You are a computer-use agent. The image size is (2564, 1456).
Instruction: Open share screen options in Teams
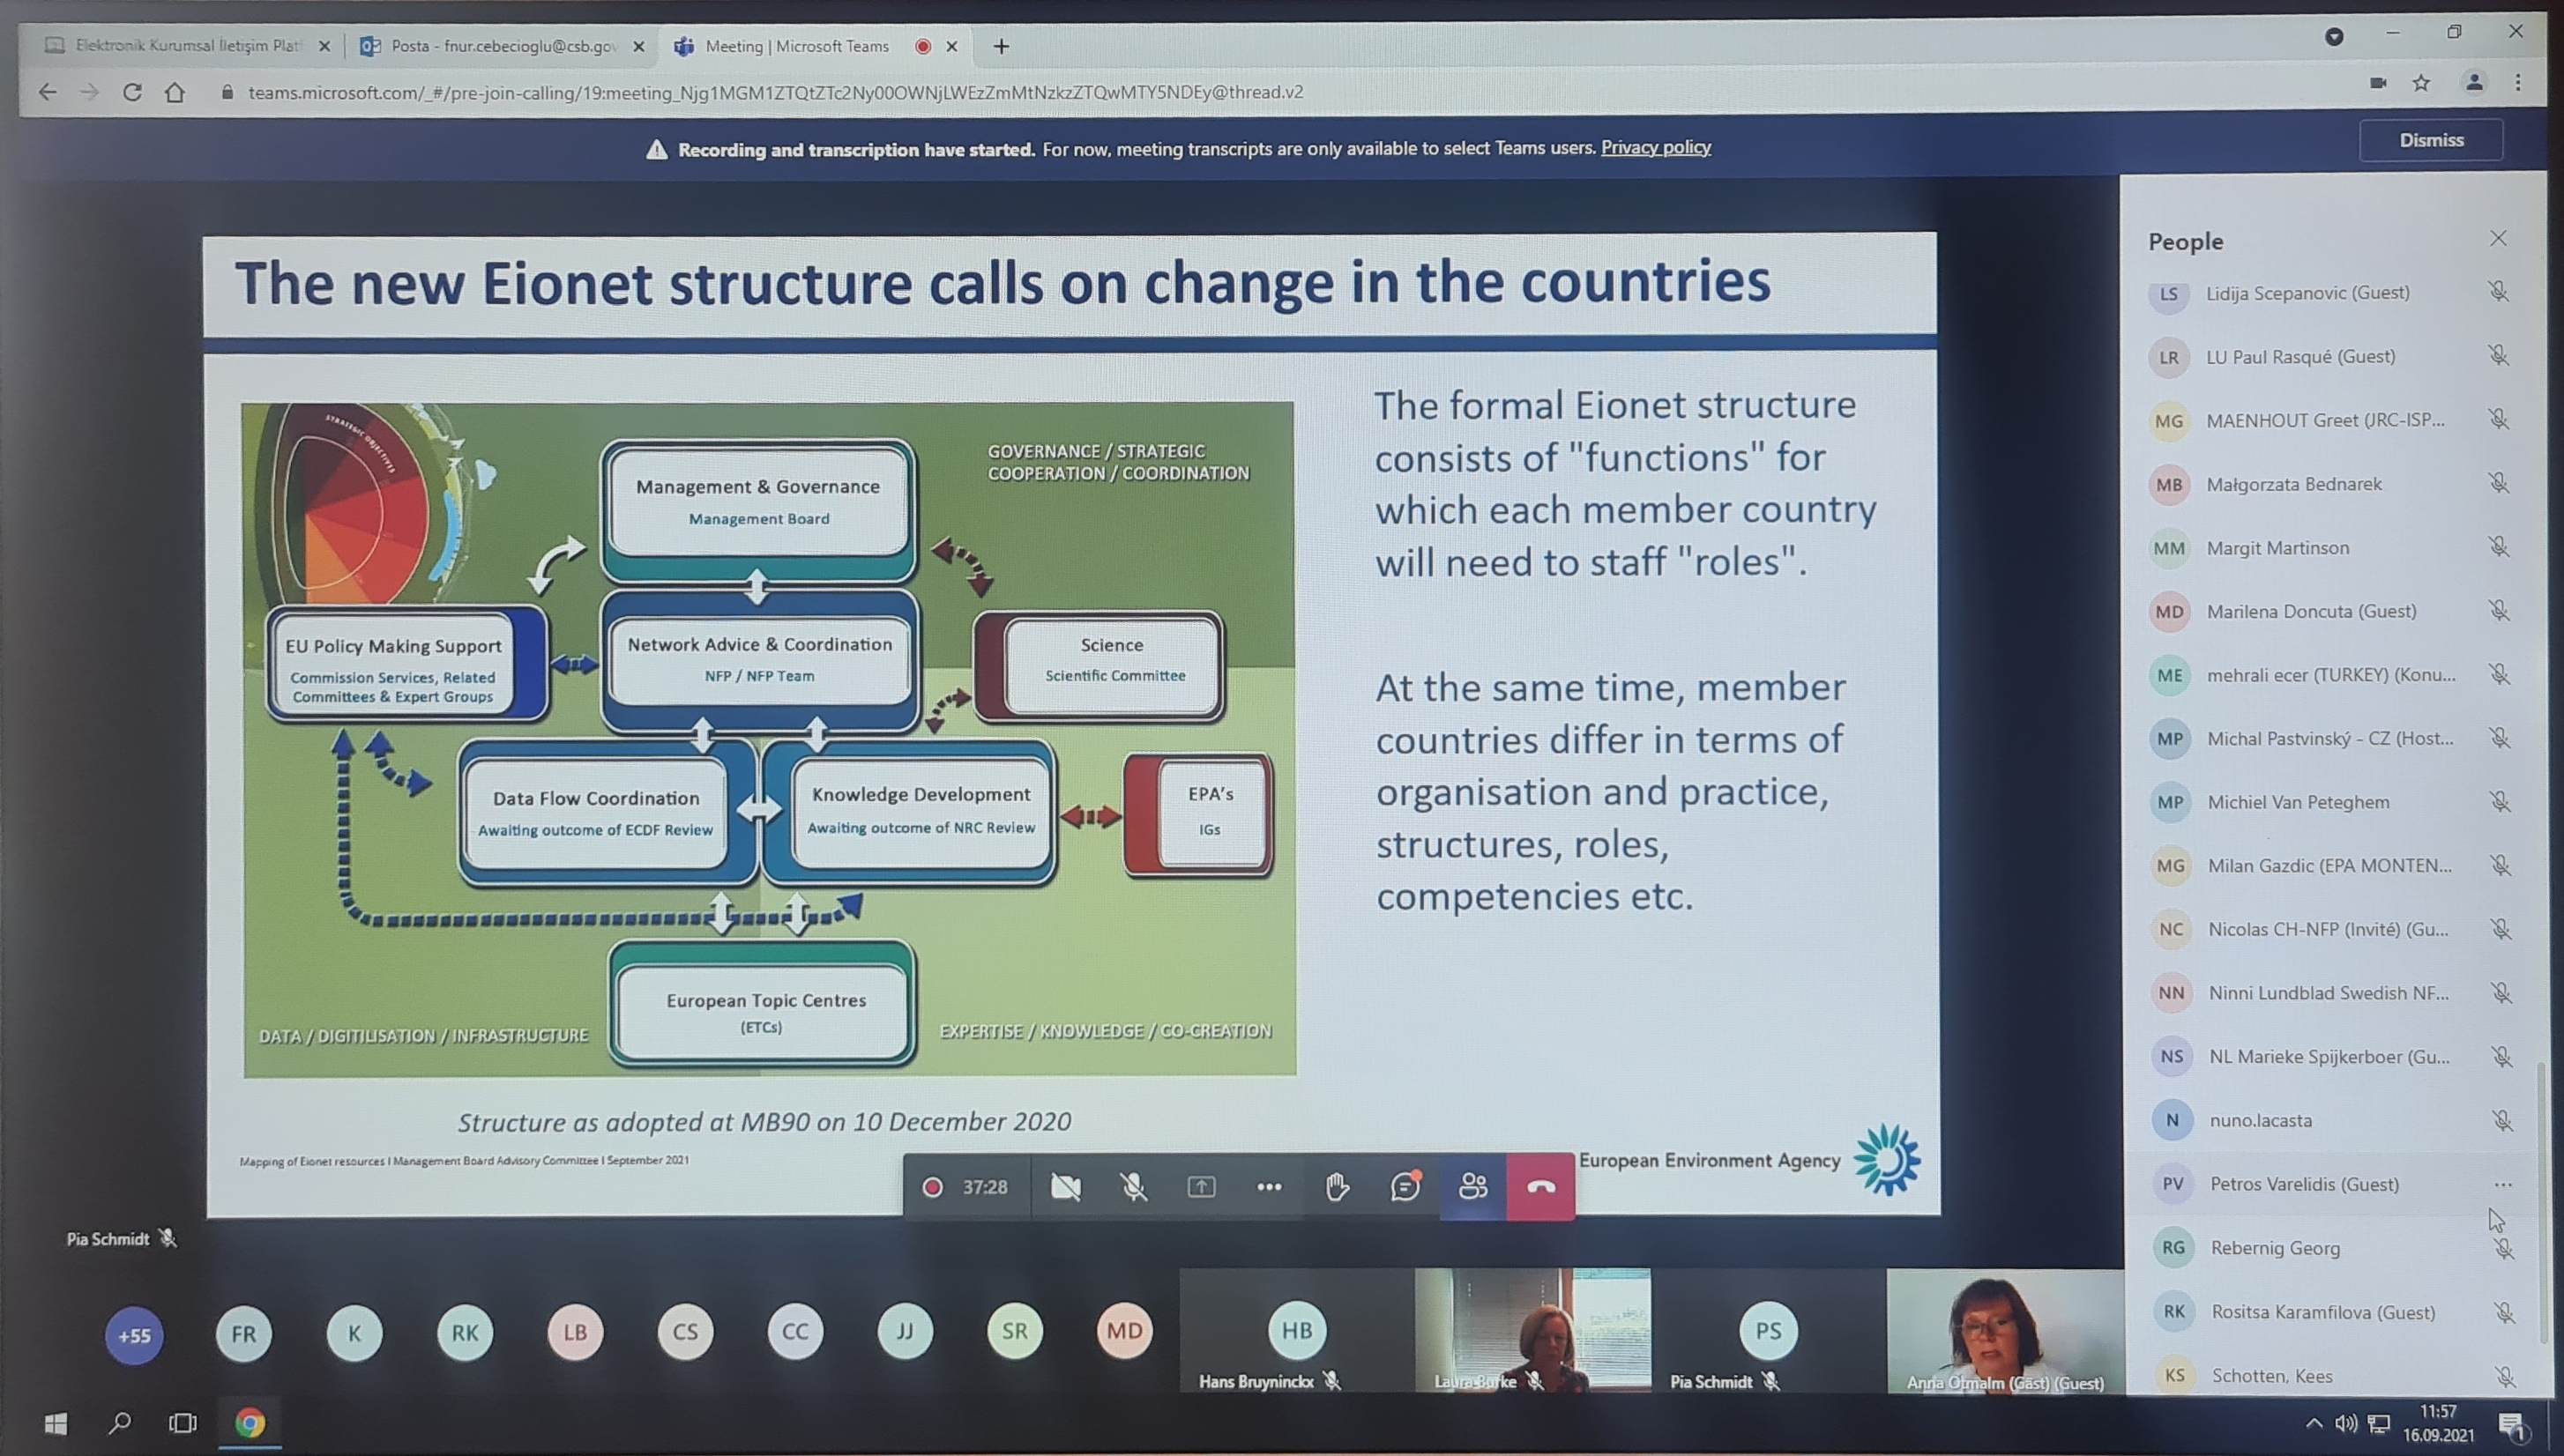point(1199,1185)
